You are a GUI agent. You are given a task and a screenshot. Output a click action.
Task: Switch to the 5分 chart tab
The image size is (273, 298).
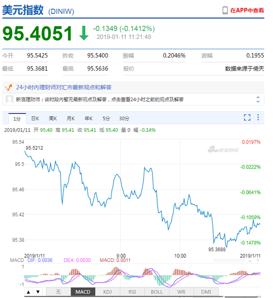pyautogui.click(x=106, y=119)
